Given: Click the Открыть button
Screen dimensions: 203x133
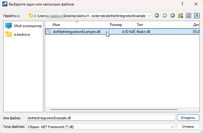Looking at the screenshot, I should coord(188,118).
